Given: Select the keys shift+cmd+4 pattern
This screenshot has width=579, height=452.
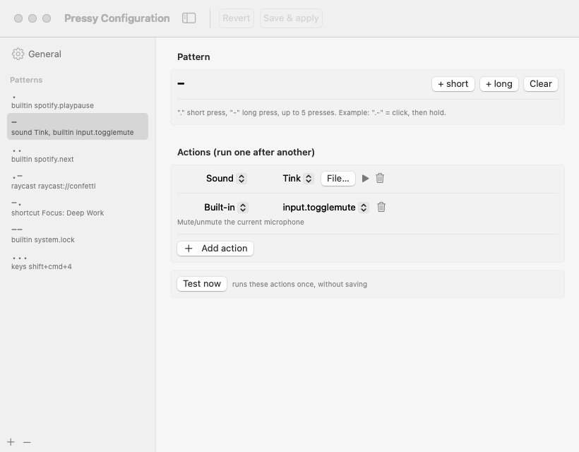Looking at the screenshot, I should (x=78, y=261).
